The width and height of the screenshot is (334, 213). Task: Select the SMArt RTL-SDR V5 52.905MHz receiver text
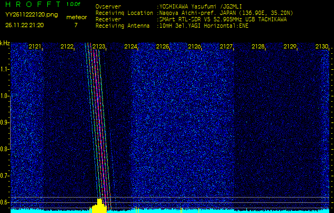click(222, 20)
